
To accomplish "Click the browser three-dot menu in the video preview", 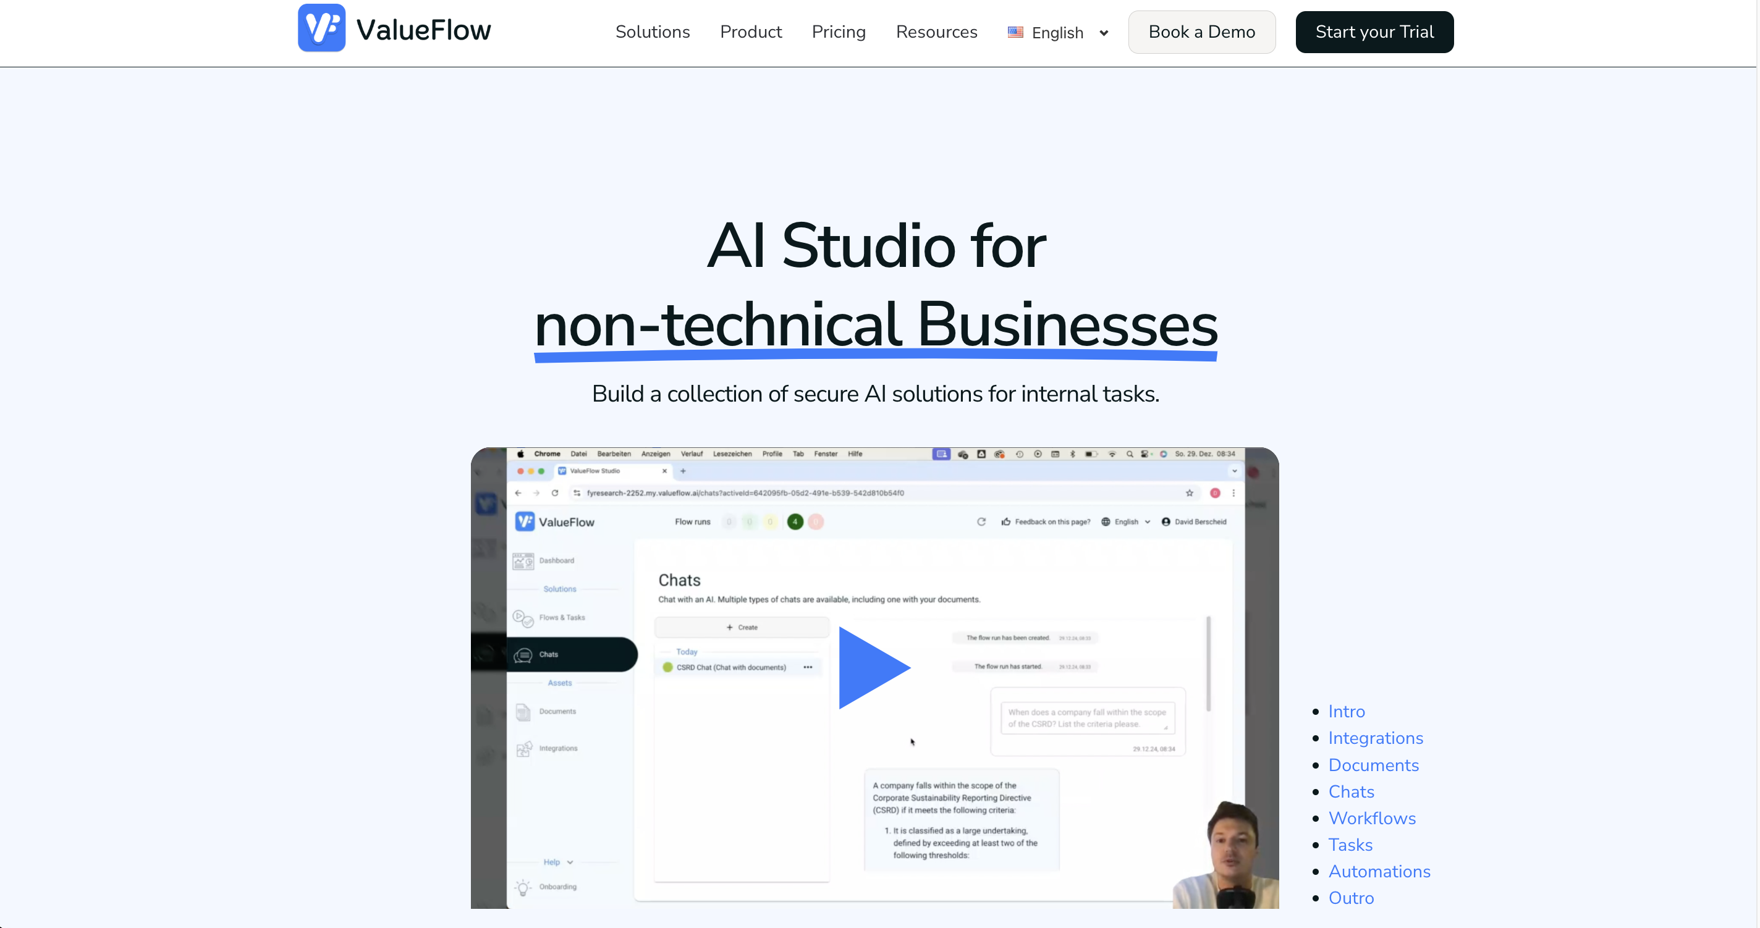I will pyautogui.click(x=1233, y=493).
